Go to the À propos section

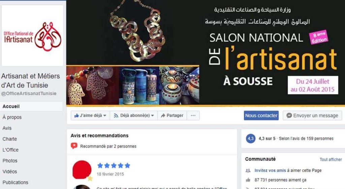(12, 117)
